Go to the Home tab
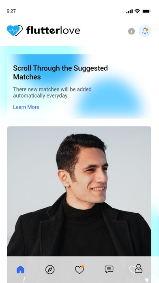This screenshot has width=159, height=283. click(x=20, y=270)
